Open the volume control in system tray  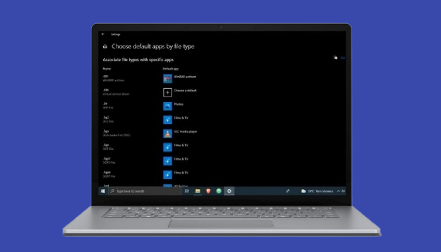pyautogui.click(x=343, y=191)
